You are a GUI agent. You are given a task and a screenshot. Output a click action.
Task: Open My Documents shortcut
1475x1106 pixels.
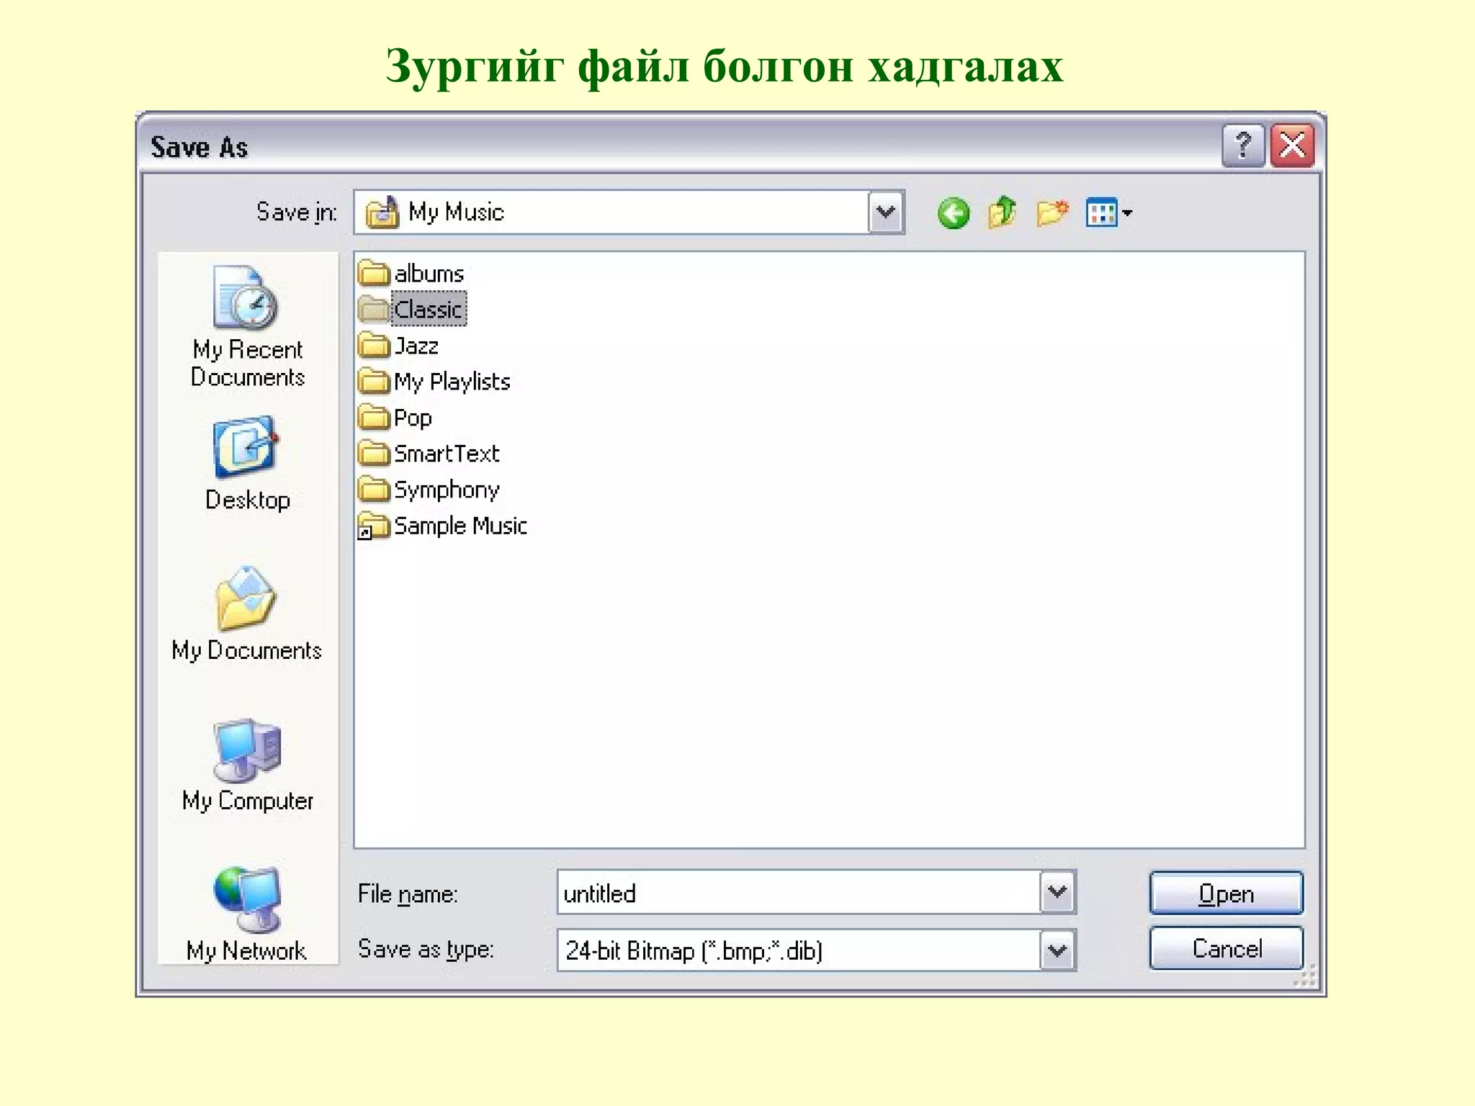click(247, 614)
